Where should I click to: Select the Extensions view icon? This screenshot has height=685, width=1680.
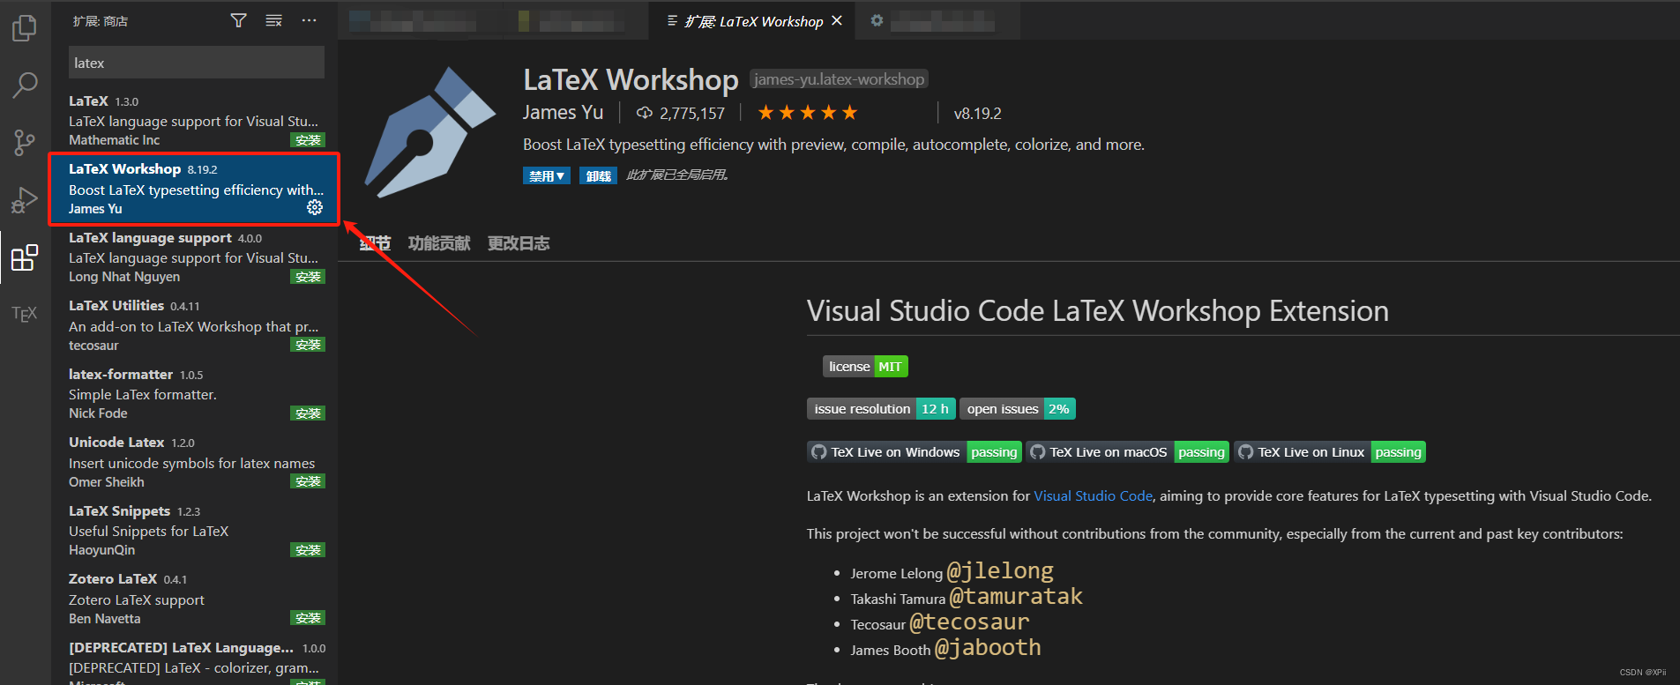[x=25, y=257]
